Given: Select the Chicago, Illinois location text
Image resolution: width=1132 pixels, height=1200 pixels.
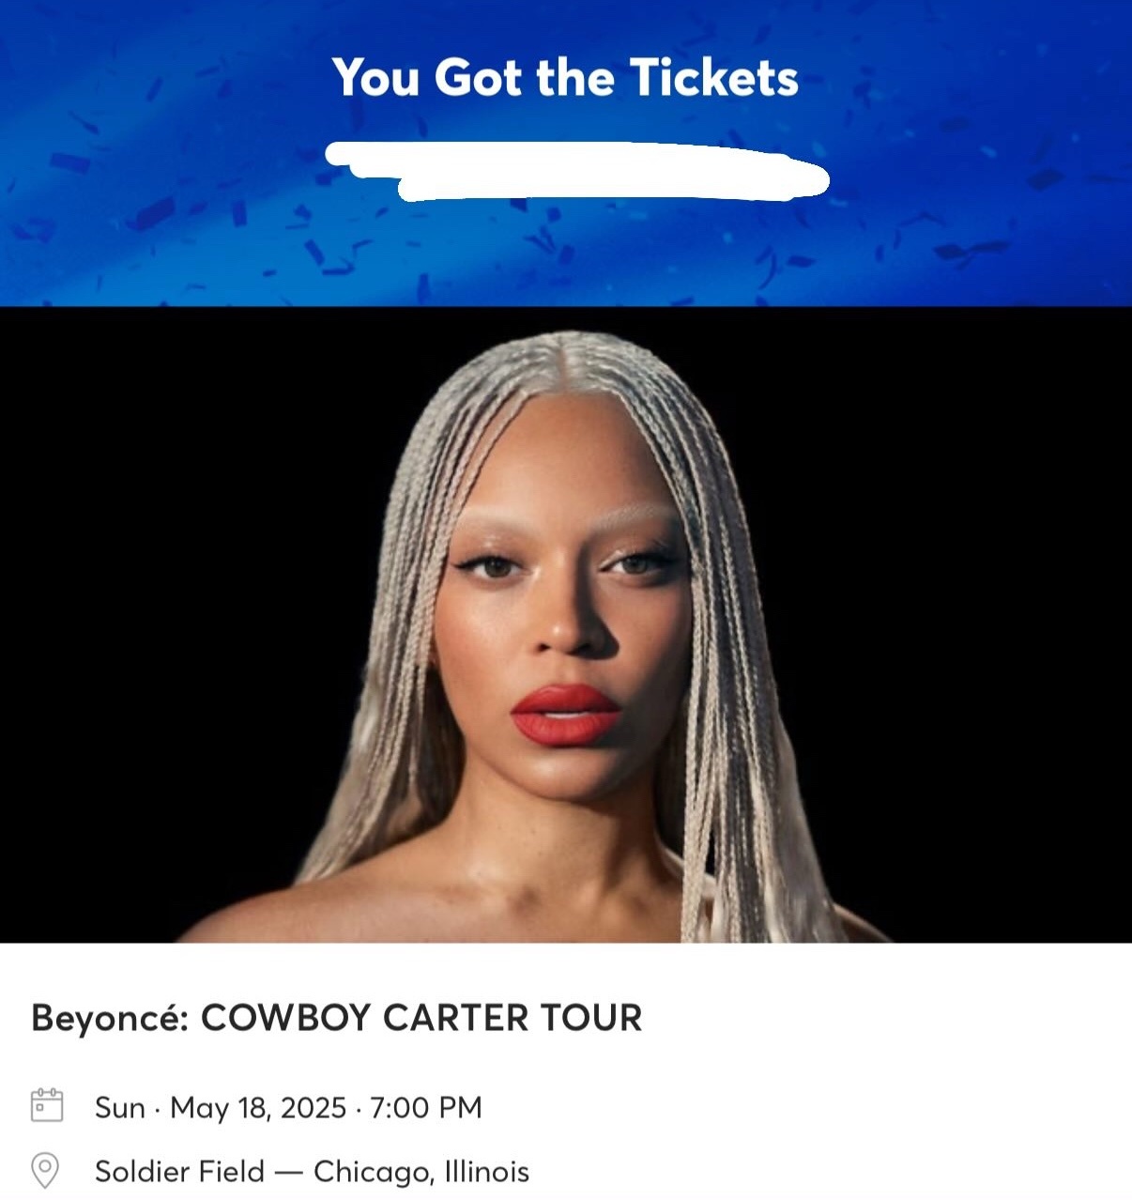Looking at the screenshot, I should (421, 1172).
